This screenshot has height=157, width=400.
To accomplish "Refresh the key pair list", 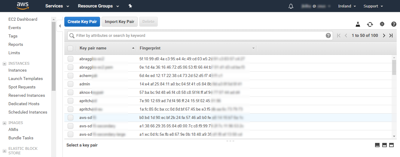I will click(370, 24).
